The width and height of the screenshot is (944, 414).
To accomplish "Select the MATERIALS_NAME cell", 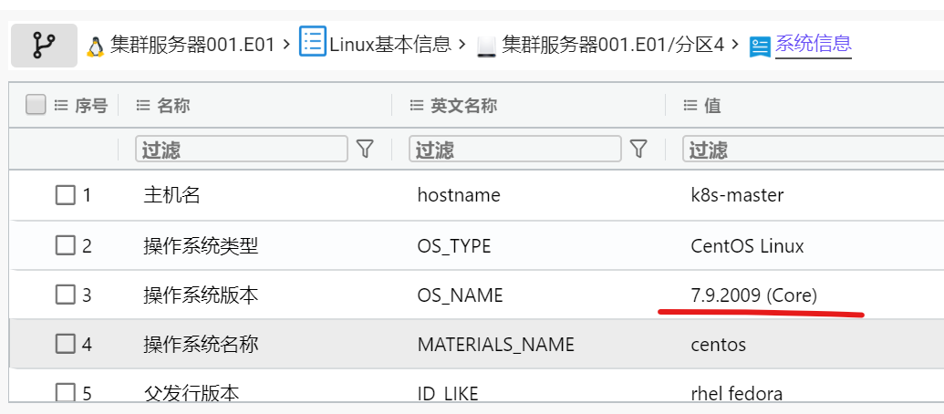I will pyautogui.click(x=495, y=345).
